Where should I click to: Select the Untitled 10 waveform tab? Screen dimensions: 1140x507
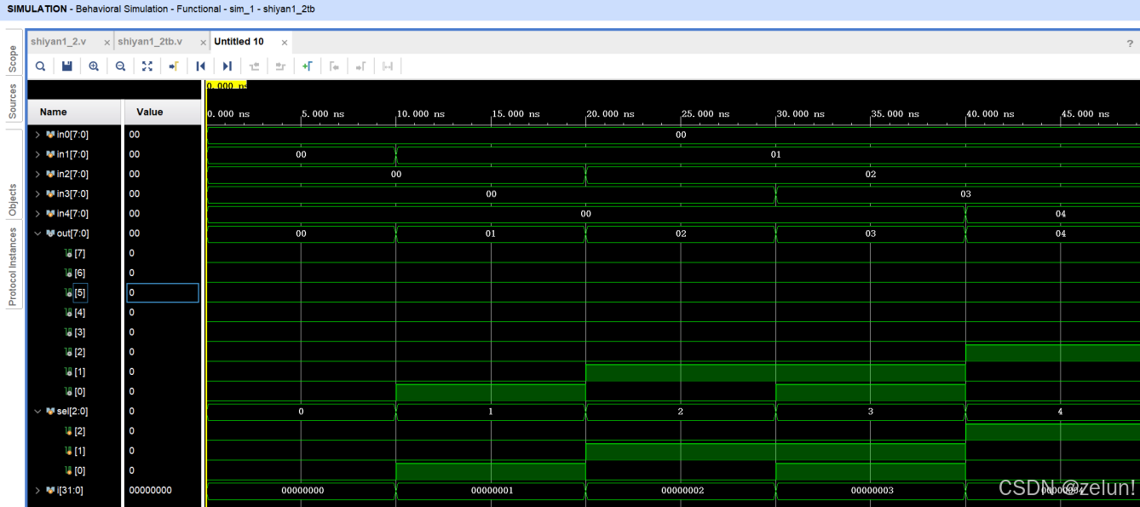pyautogui.click(x=239, y=42)
